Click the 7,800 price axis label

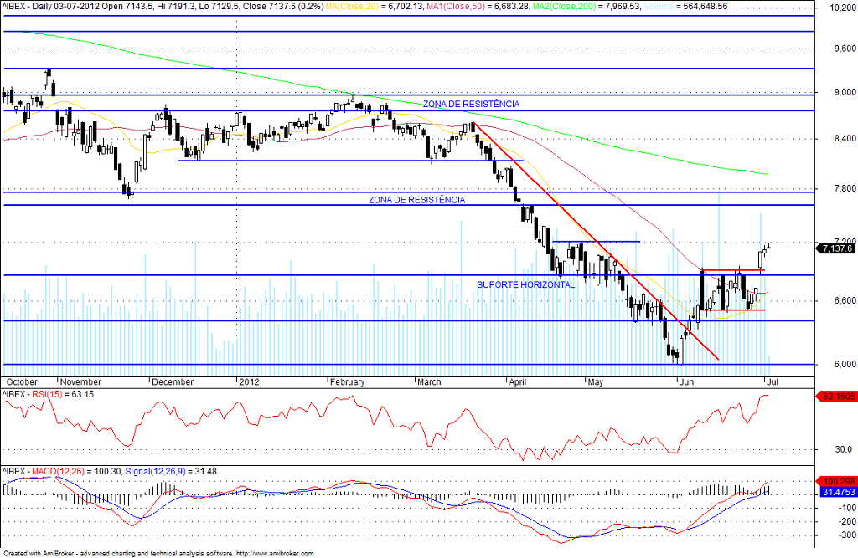coord(845,188)
